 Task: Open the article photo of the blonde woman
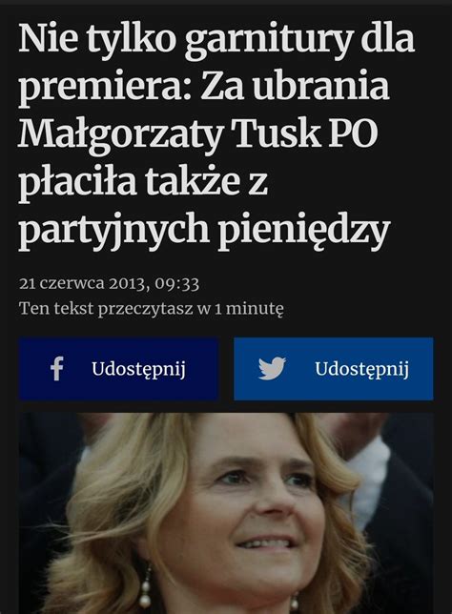226,513
